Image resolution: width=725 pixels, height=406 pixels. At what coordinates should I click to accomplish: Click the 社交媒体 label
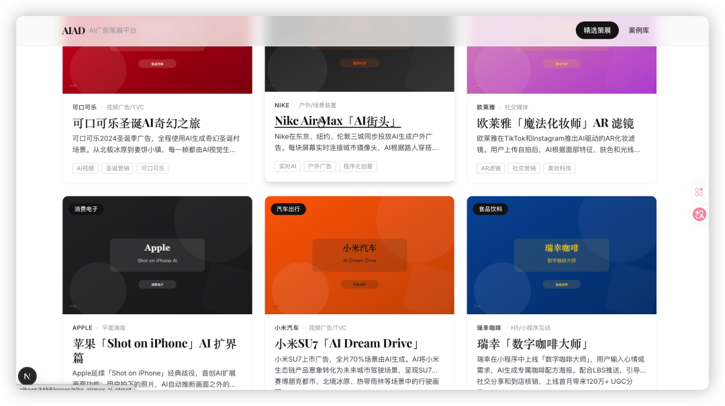point(516,107)
